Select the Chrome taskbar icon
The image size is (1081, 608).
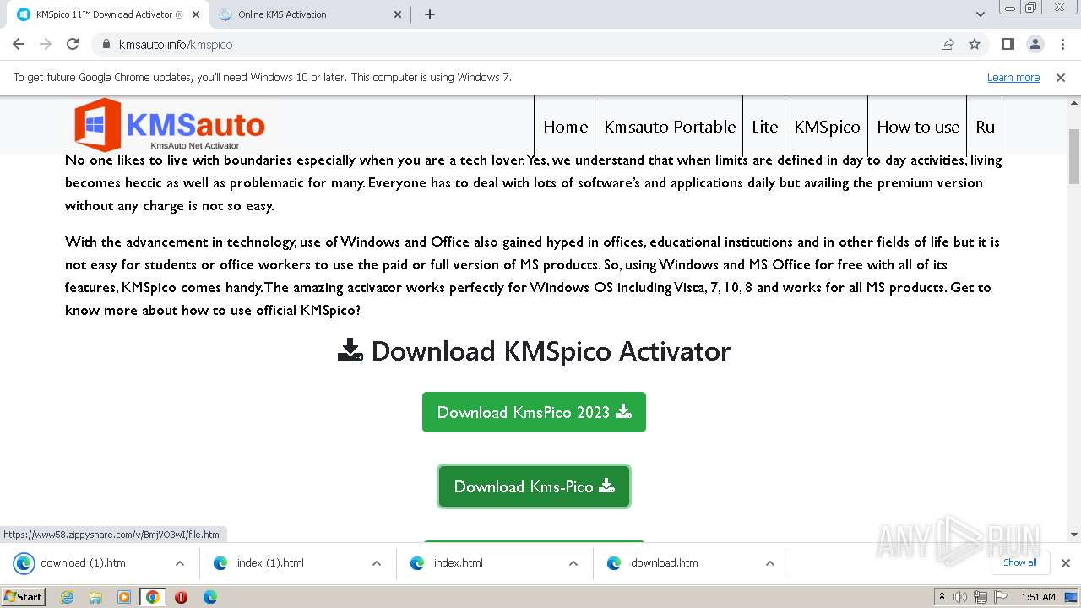pyautogui.click(x=153, y=597)
